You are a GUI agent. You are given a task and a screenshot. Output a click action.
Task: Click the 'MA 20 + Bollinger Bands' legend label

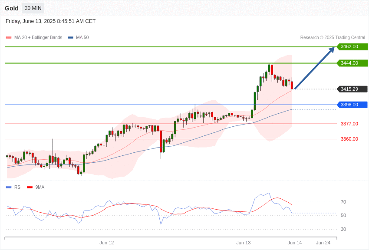(x=38, y=37)
